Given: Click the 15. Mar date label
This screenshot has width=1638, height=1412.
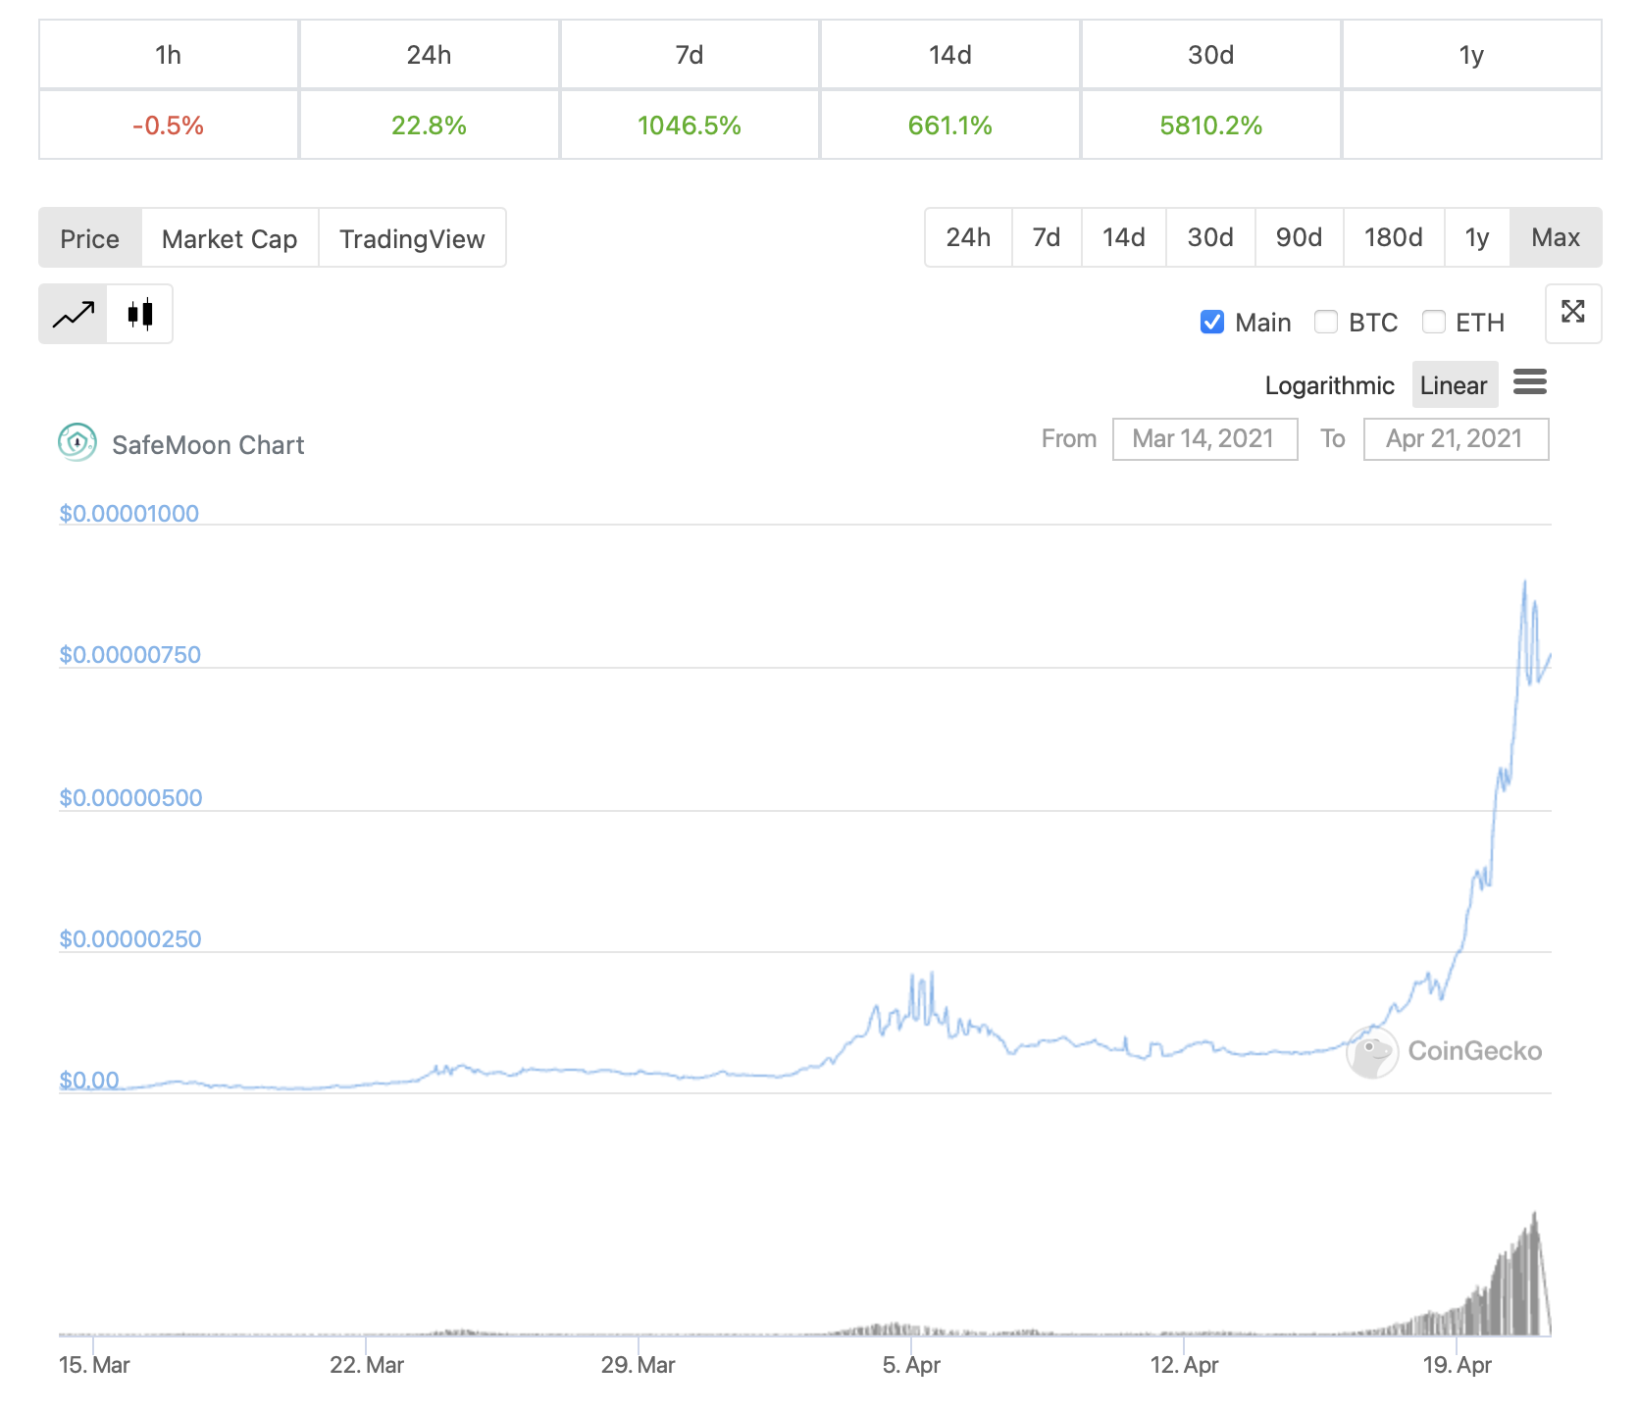Looking at the screenshot, I should [x=94, y=1364].
